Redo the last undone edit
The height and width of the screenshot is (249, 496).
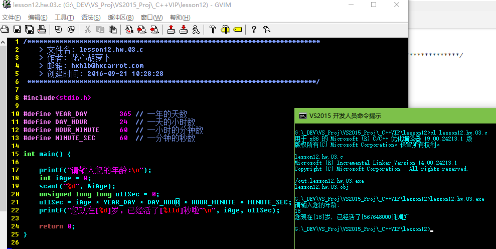point(71,29)
